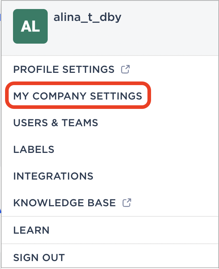Click the word BASE in Knowledge Base
This screenshot has height=269, width=219.
coord(102,203)
